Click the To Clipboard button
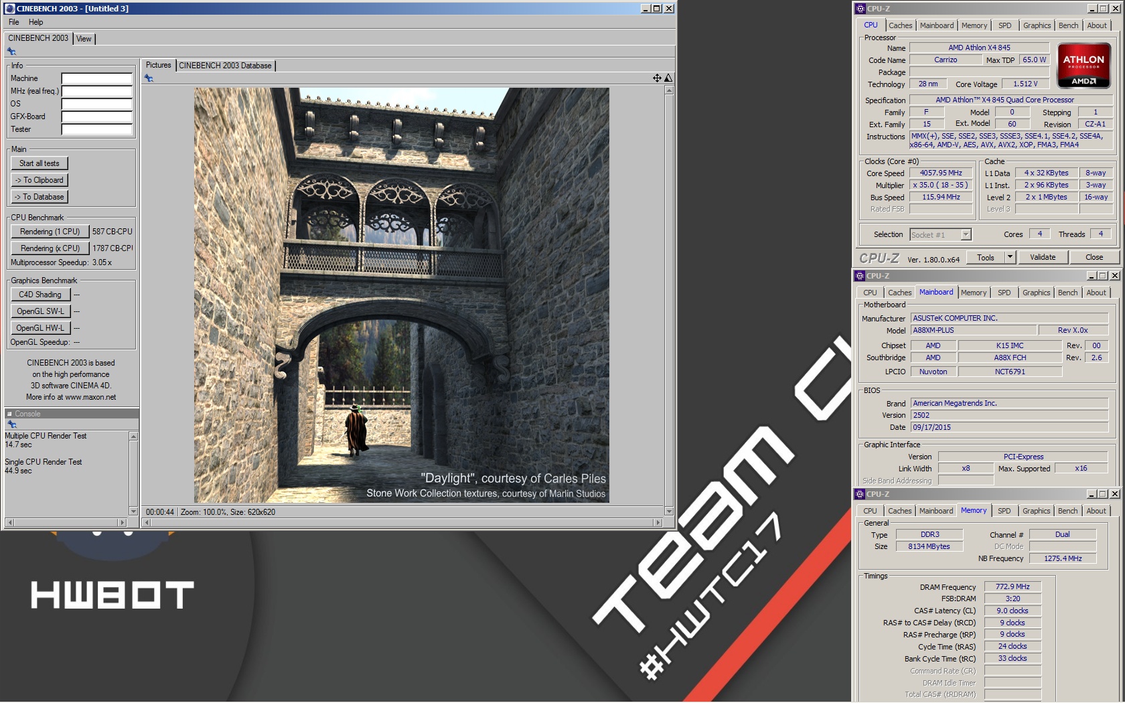The height and width of the screenshot is (703, 1125). coord(40,180)
